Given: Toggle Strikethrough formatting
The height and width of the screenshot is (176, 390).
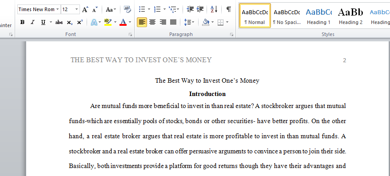Looking at the screenshot, I should (59, 22).
